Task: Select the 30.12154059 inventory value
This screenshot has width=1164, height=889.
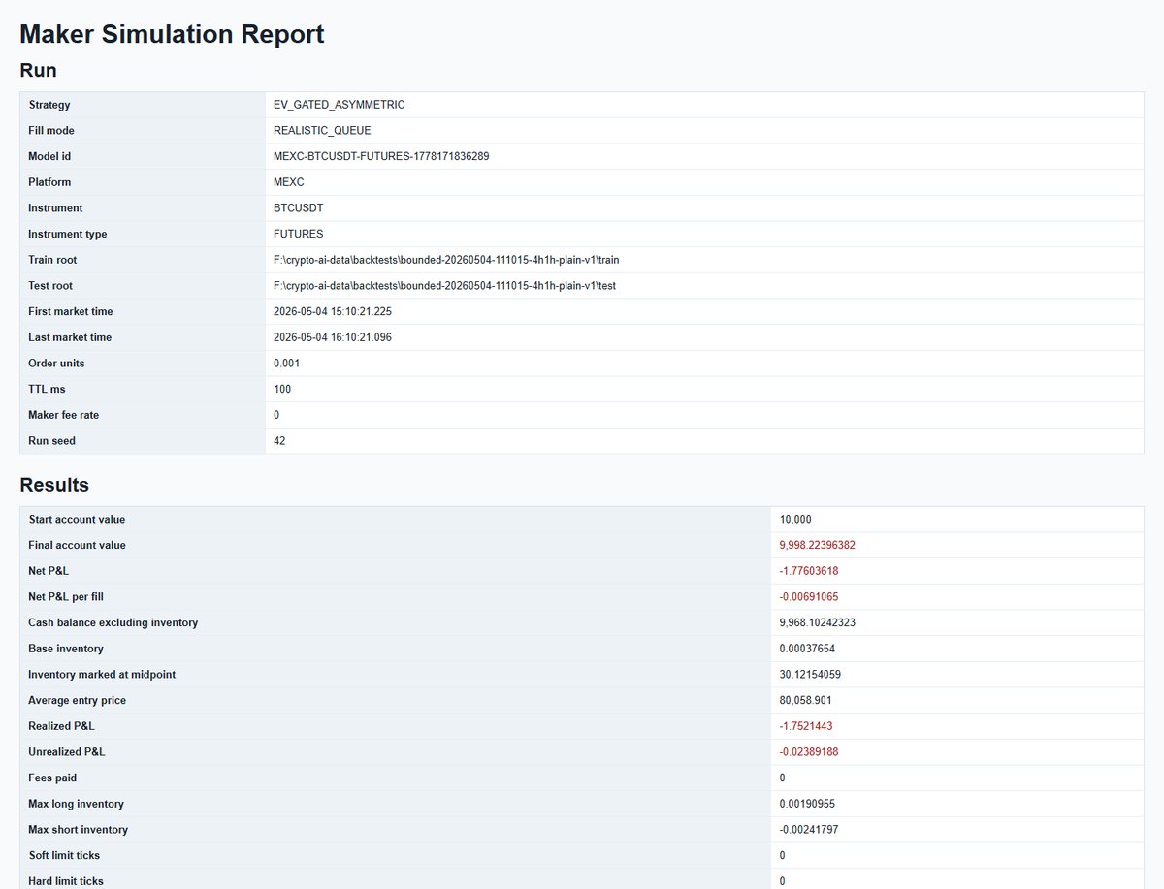Action: (x=810, y=675)
